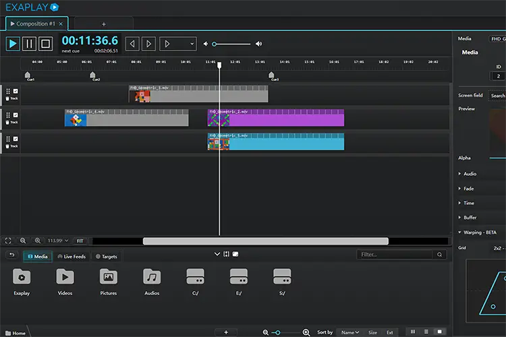Viewport: 506px width, 337px height.
Task: Click the loud speaker icon at the volume slider's end
Action: pos(258,44)
